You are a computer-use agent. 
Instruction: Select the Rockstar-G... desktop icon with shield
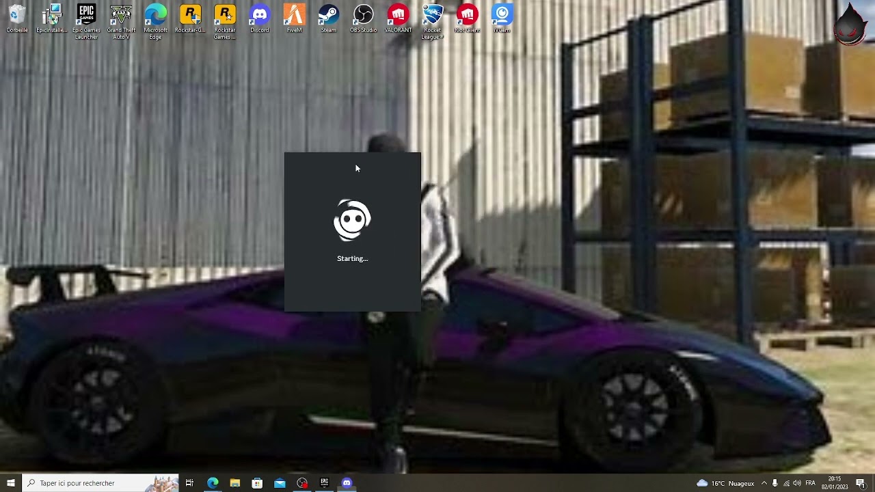pos(190,19)
